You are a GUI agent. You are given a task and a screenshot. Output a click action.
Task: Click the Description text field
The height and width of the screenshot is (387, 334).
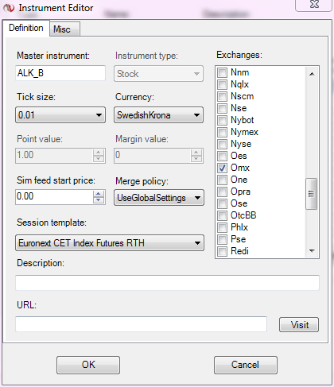click(167, 283)
